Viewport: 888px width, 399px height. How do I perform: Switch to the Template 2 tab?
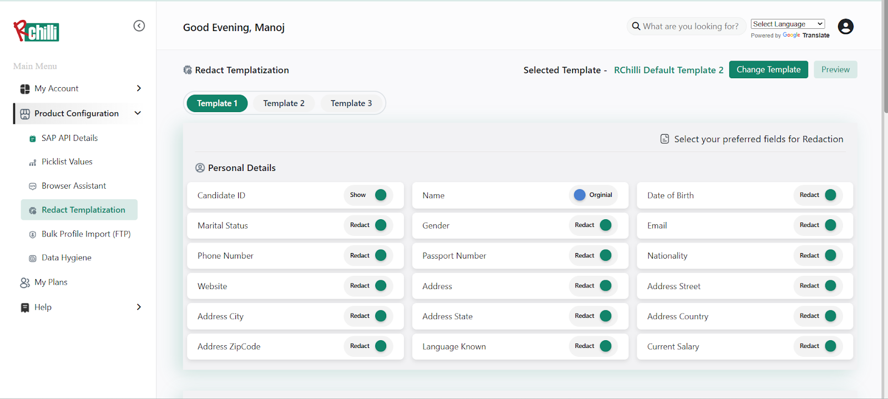click(x=284, y=103)
